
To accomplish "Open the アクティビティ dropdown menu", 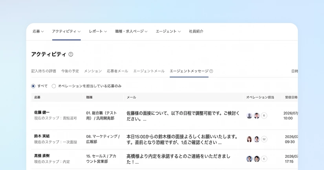I will click(x=66, y=31).
